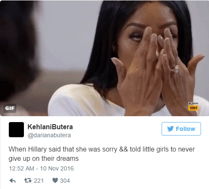Click the 10 Nov 2016 date
The height and width of the screenshot is (189, 209).
[57, 168]
